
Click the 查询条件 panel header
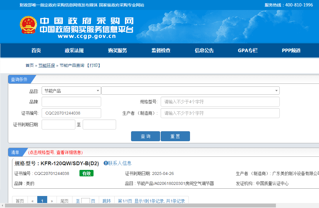point(19,79)
